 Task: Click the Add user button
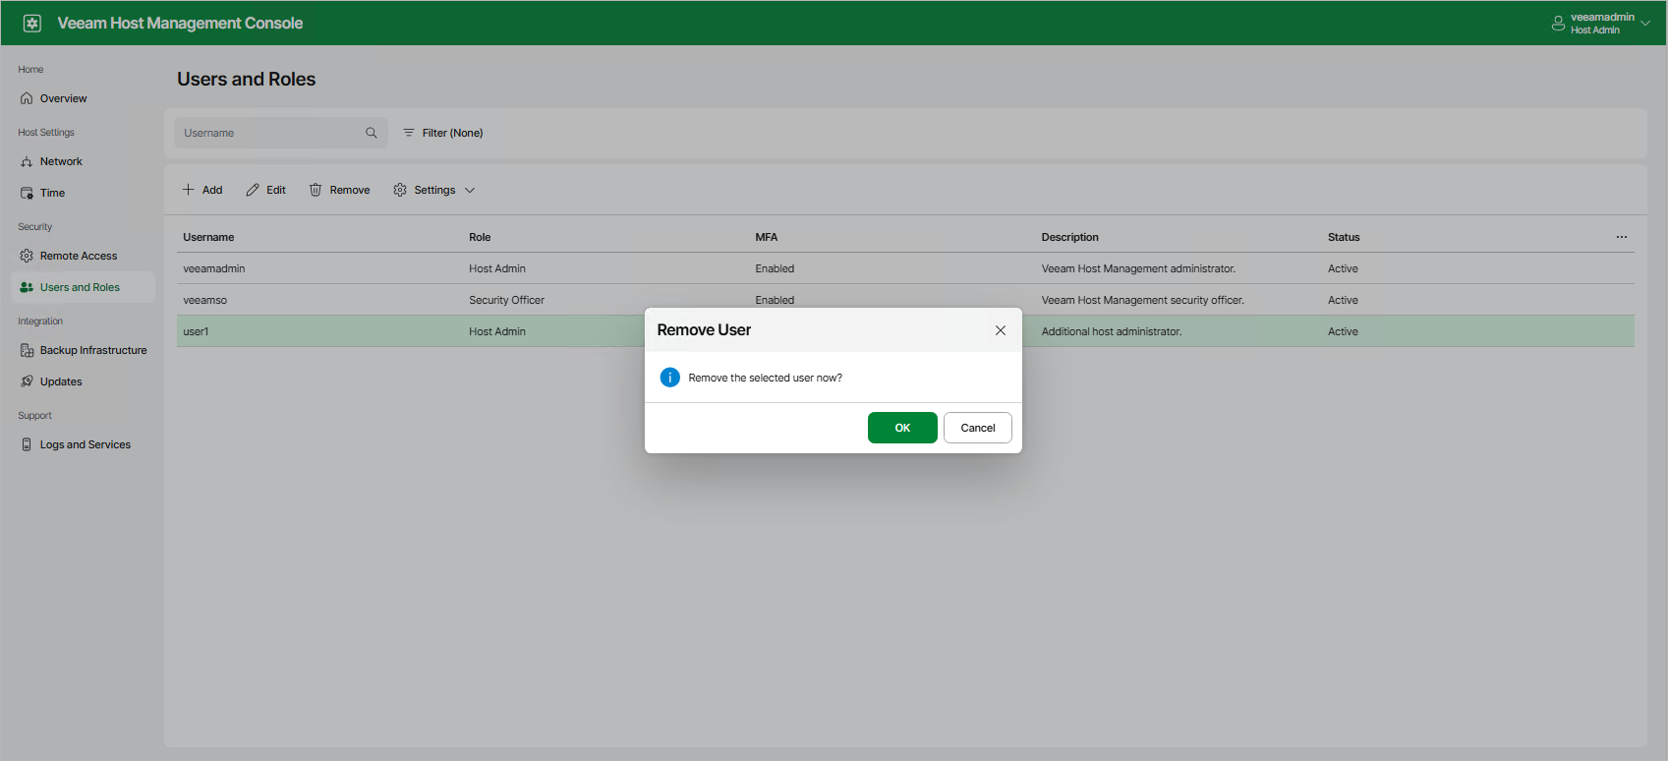point(202,190)
